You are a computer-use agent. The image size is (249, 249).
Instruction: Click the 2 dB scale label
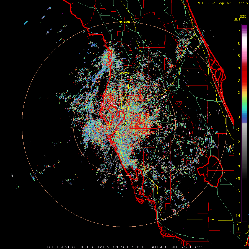point(239,93)
